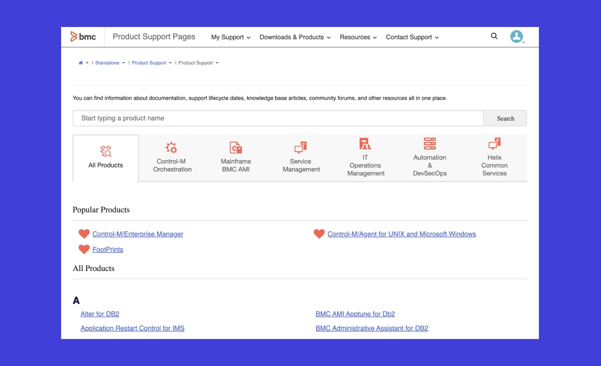Select the Mainframe BMC AMI category icon
The height and width of the screenshot is (366, 601).
pos(235,147)
